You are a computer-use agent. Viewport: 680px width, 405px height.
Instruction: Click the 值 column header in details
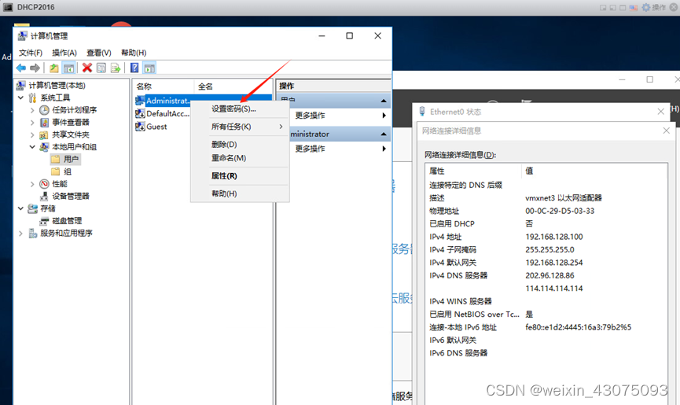click(594, 171)
